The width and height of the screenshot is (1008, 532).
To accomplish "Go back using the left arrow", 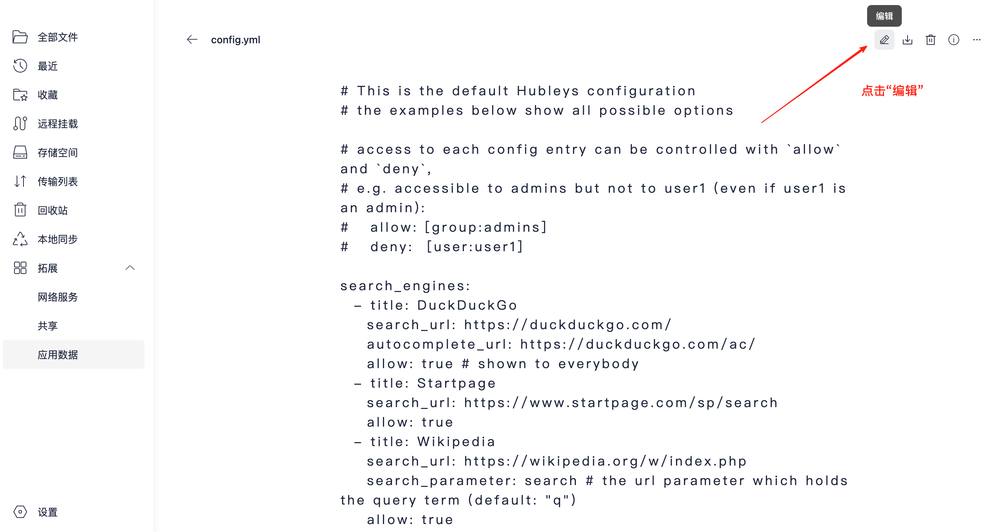I will tap(192, 39).
